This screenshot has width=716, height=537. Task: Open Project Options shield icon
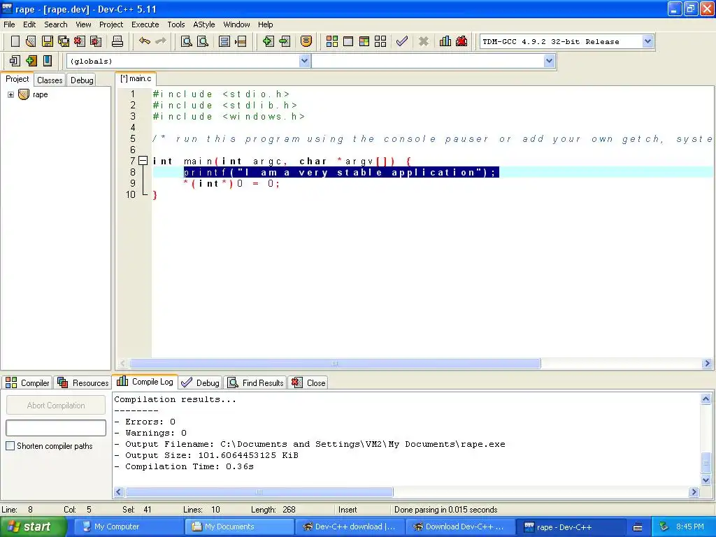[306, 41]
